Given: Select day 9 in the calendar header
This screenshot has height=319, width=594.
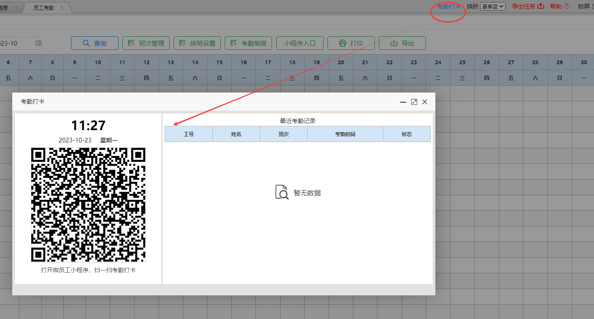Looking at the screenshot, I should click(x=75, y=63).
